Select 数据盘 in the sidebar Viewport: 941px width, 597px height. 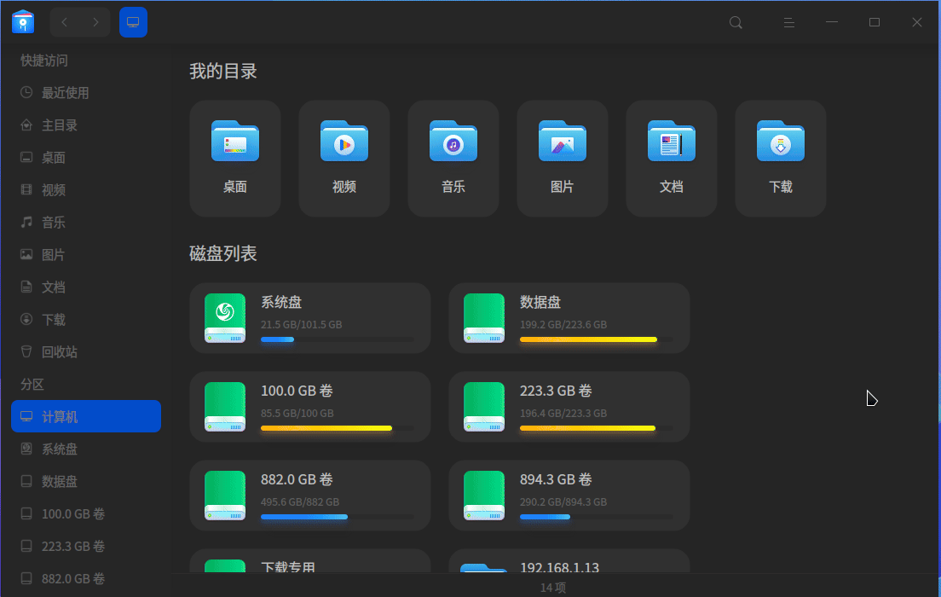pyautogui.click(x=86, y=481)
